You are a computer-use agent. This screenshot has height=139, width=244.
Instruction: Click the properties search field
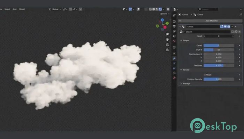[x=208, y=9]
